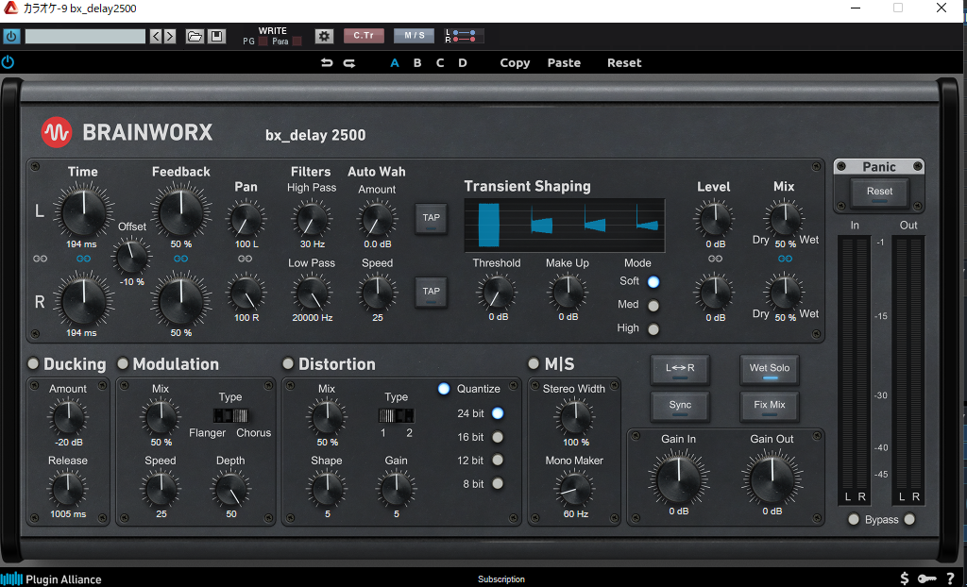
Task: Click the Modulation Type Flanger/Chorus switch
Action: point(230,415)
